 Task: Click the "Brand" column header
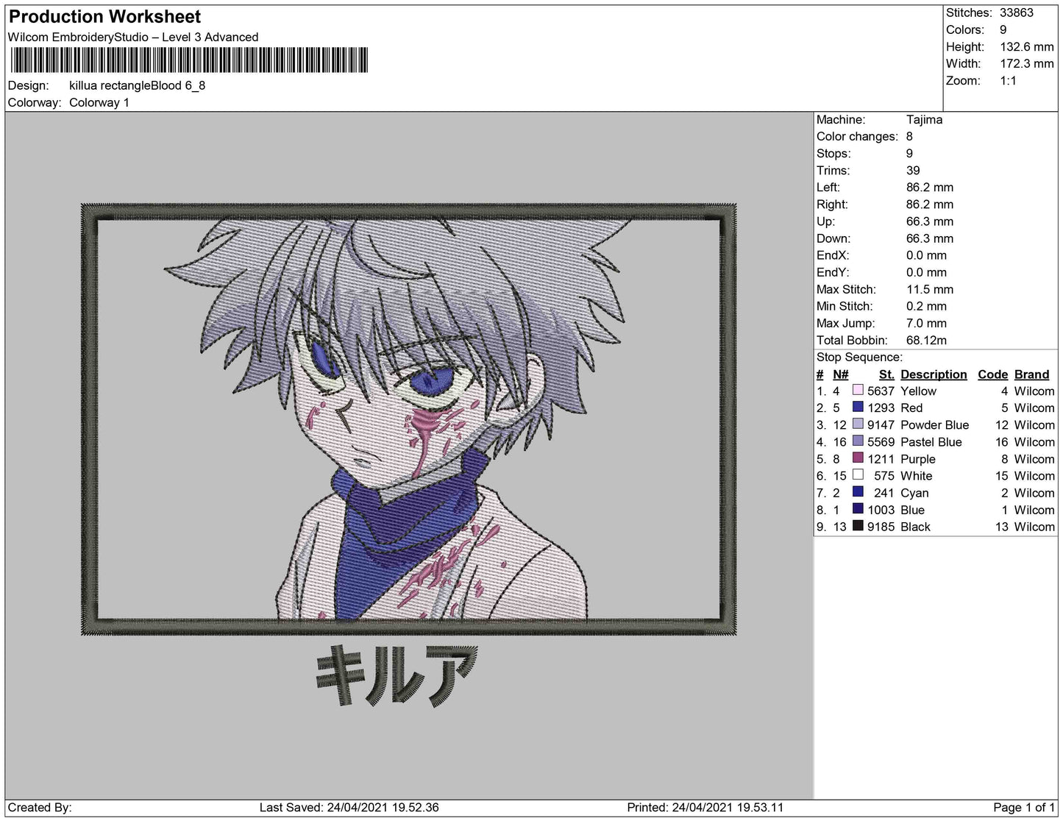pyautogui.click(x=1031, y=374)
